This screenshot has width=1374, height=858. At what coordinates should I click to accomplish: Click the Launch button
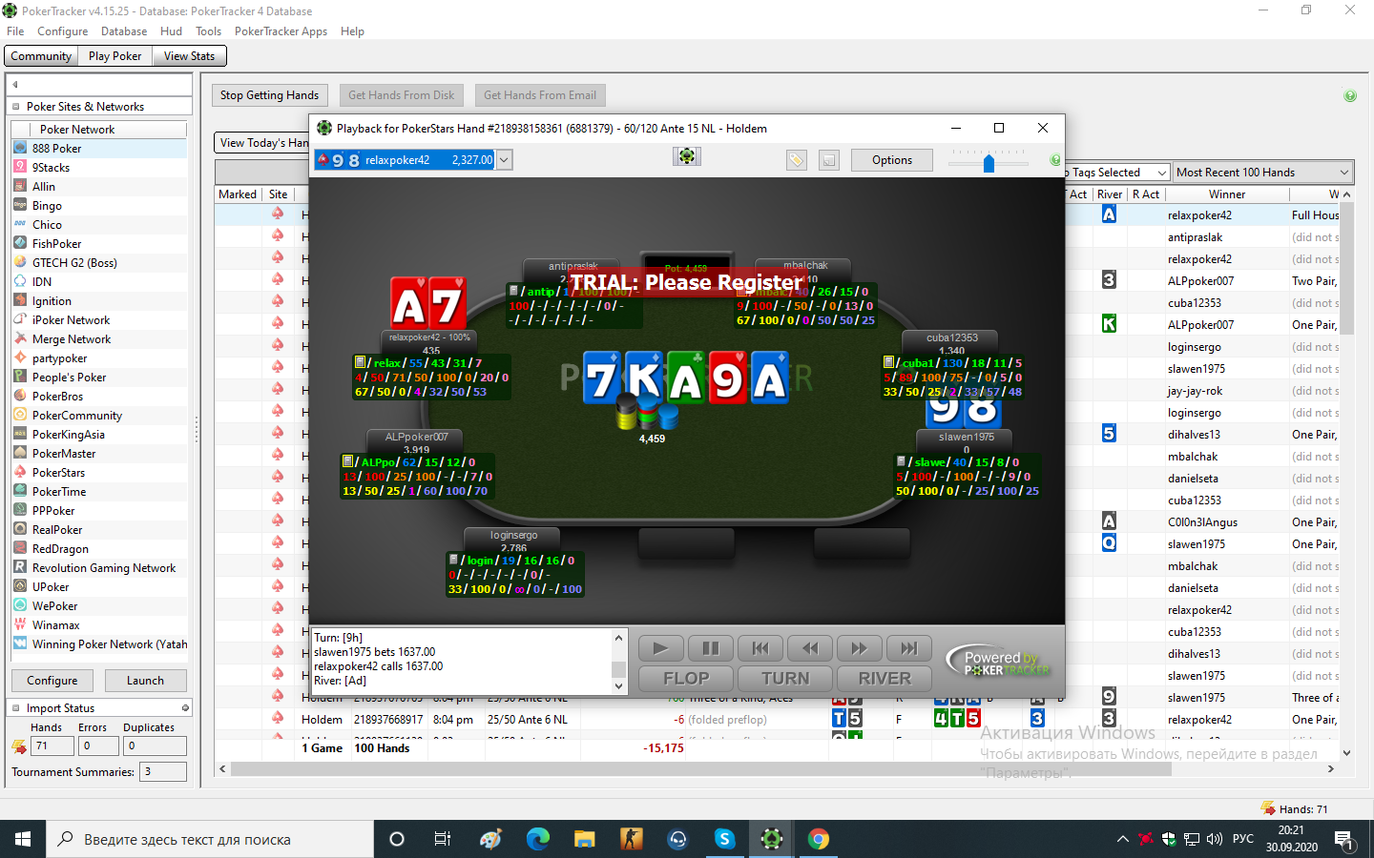[x=145, y=681]
